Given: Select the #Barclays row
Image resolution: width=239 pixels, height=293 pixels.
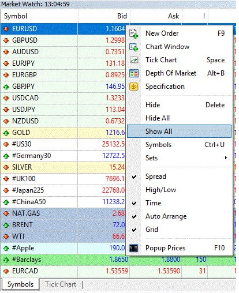Looking at the screenshot, I should [118, 260].
